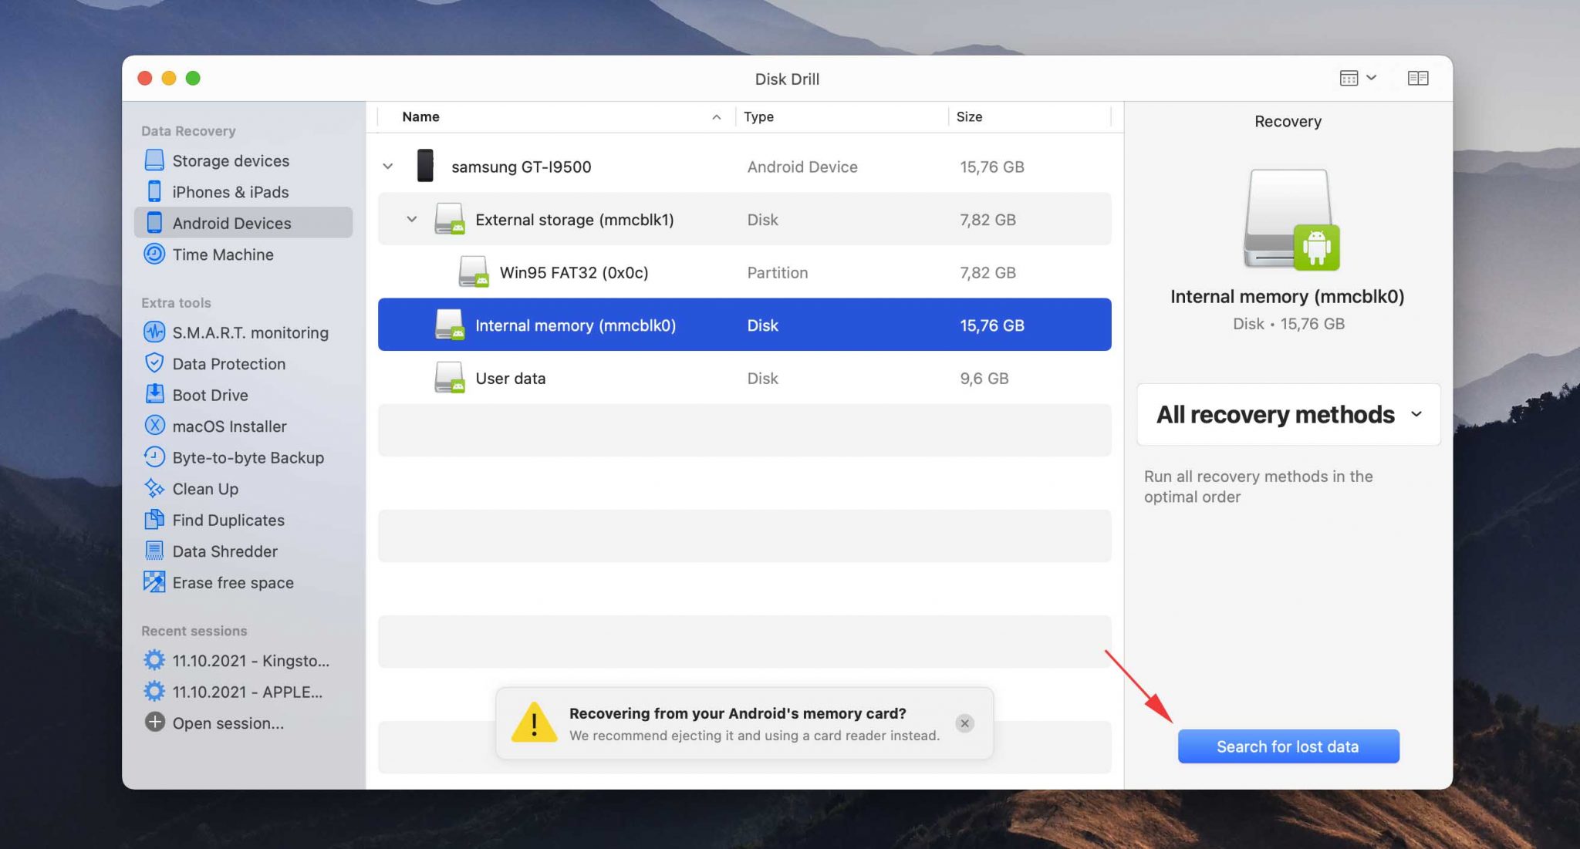Image resolution: width=1580 pixels, height=849 pixels.
Task: Click the Erase free space icon
Action: pyautogui.click(x=154, y=582)
